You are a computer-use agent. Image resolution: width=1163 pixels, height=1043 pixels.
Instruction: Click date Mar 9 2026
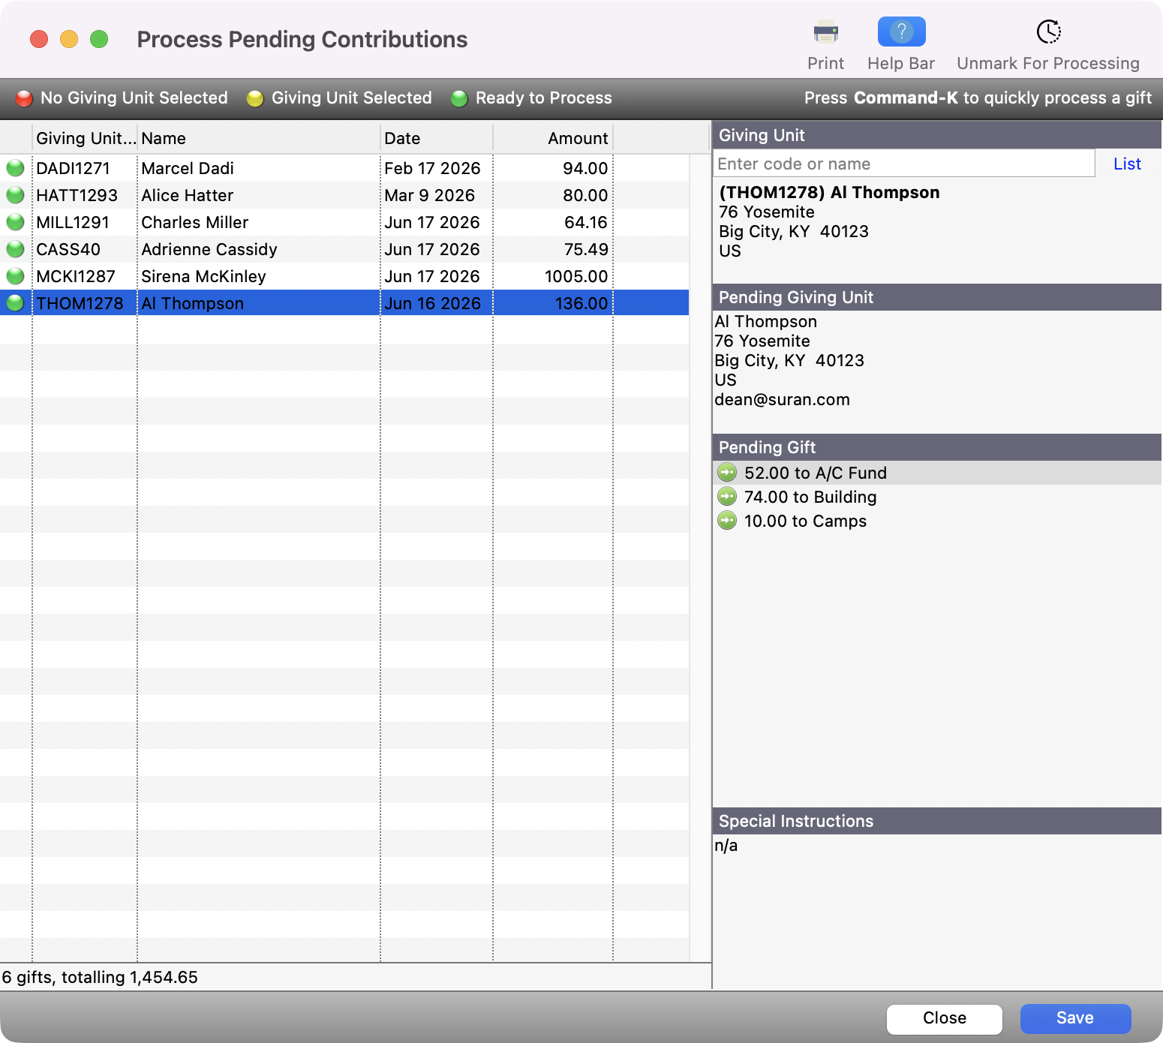(429, 195)
